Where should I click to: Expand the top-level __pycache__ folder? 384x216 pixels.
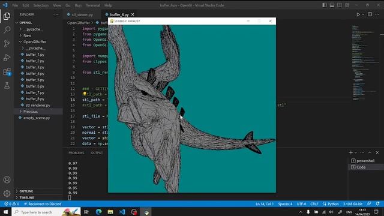(x=34, y=29)
